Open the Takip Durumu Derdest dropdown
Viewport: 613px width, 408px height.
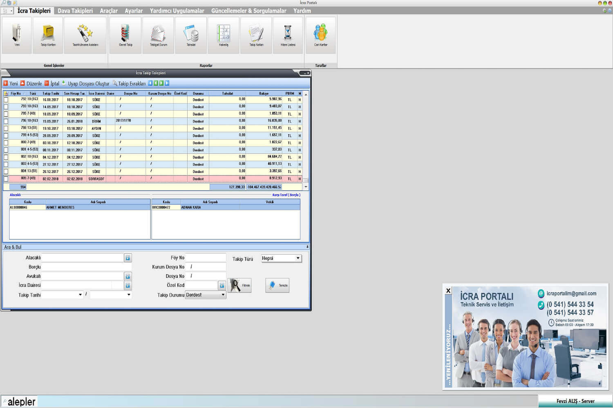[x=223, y=295]
